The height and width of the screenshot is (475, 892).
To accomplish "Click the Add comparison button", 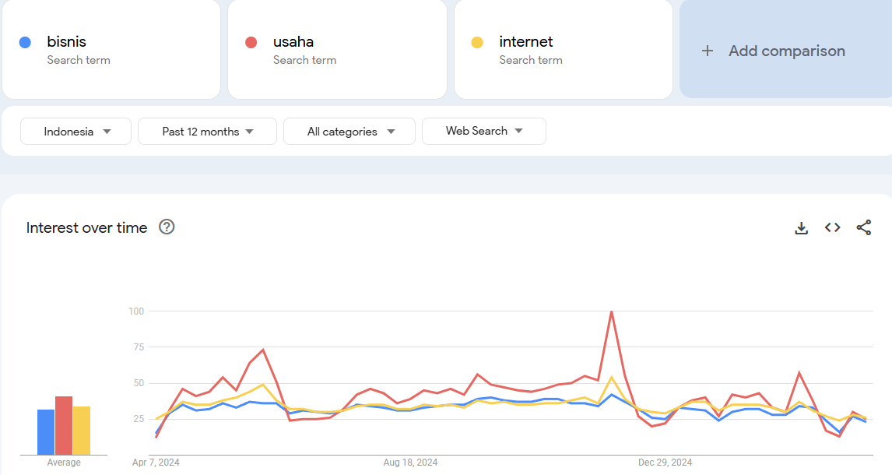I will pos(785,51).
